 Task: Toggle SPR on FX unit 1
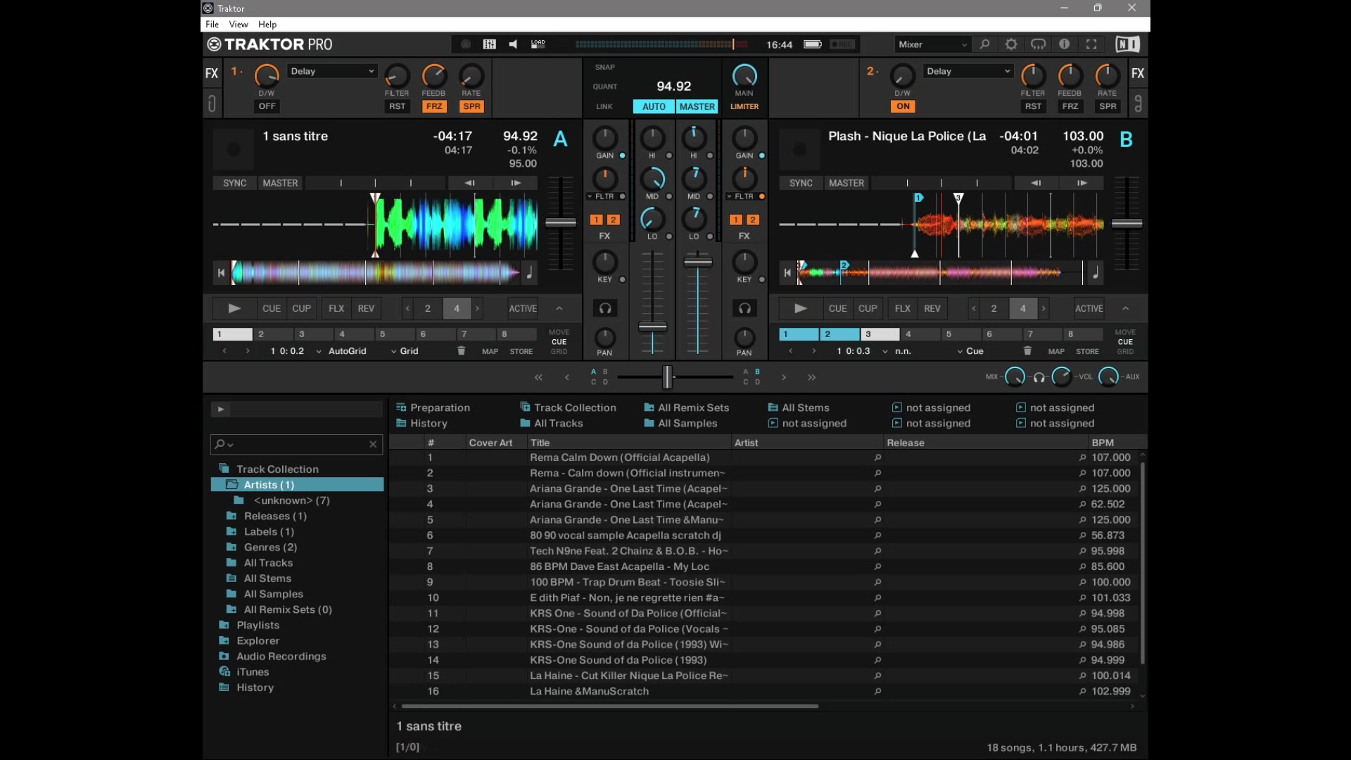(471, 106)
